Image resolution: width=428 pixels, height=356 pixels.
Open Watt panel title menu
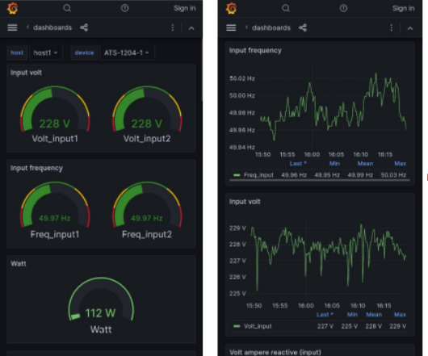pyautogui.click(x=19, y=263)
